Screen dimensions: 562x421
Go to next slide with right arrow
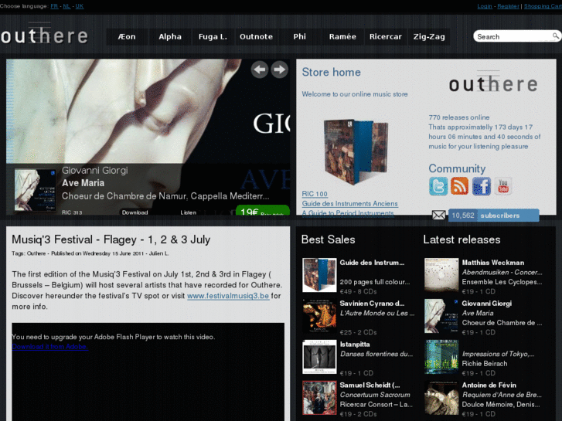pos(279,70)
